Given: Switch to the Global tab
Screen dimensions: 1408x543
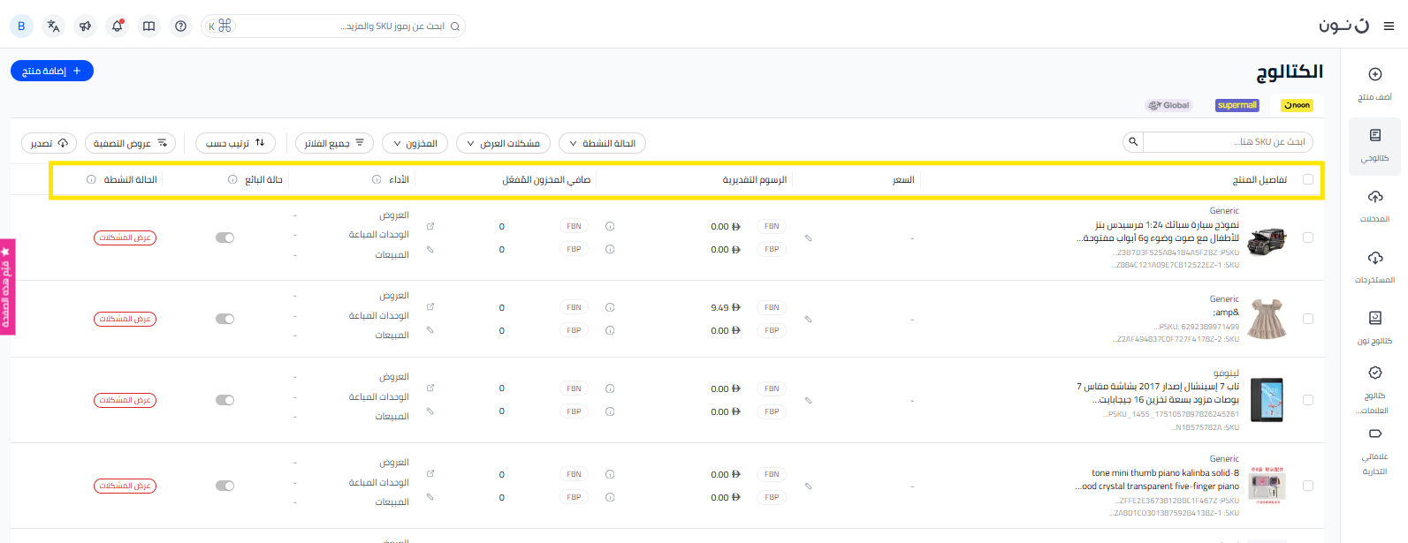Looking at the screenshot, I should pyautogui.click(x=1168, y=105).
